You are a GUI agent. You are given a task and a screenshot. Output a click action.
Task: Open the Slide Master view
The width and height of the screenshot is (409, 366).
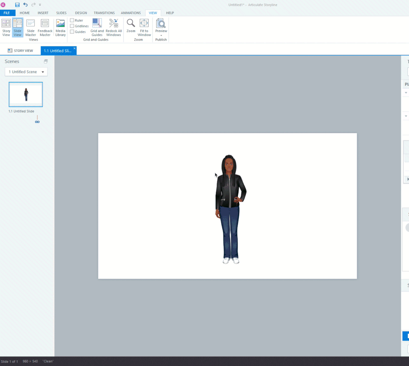click(31, 27)
